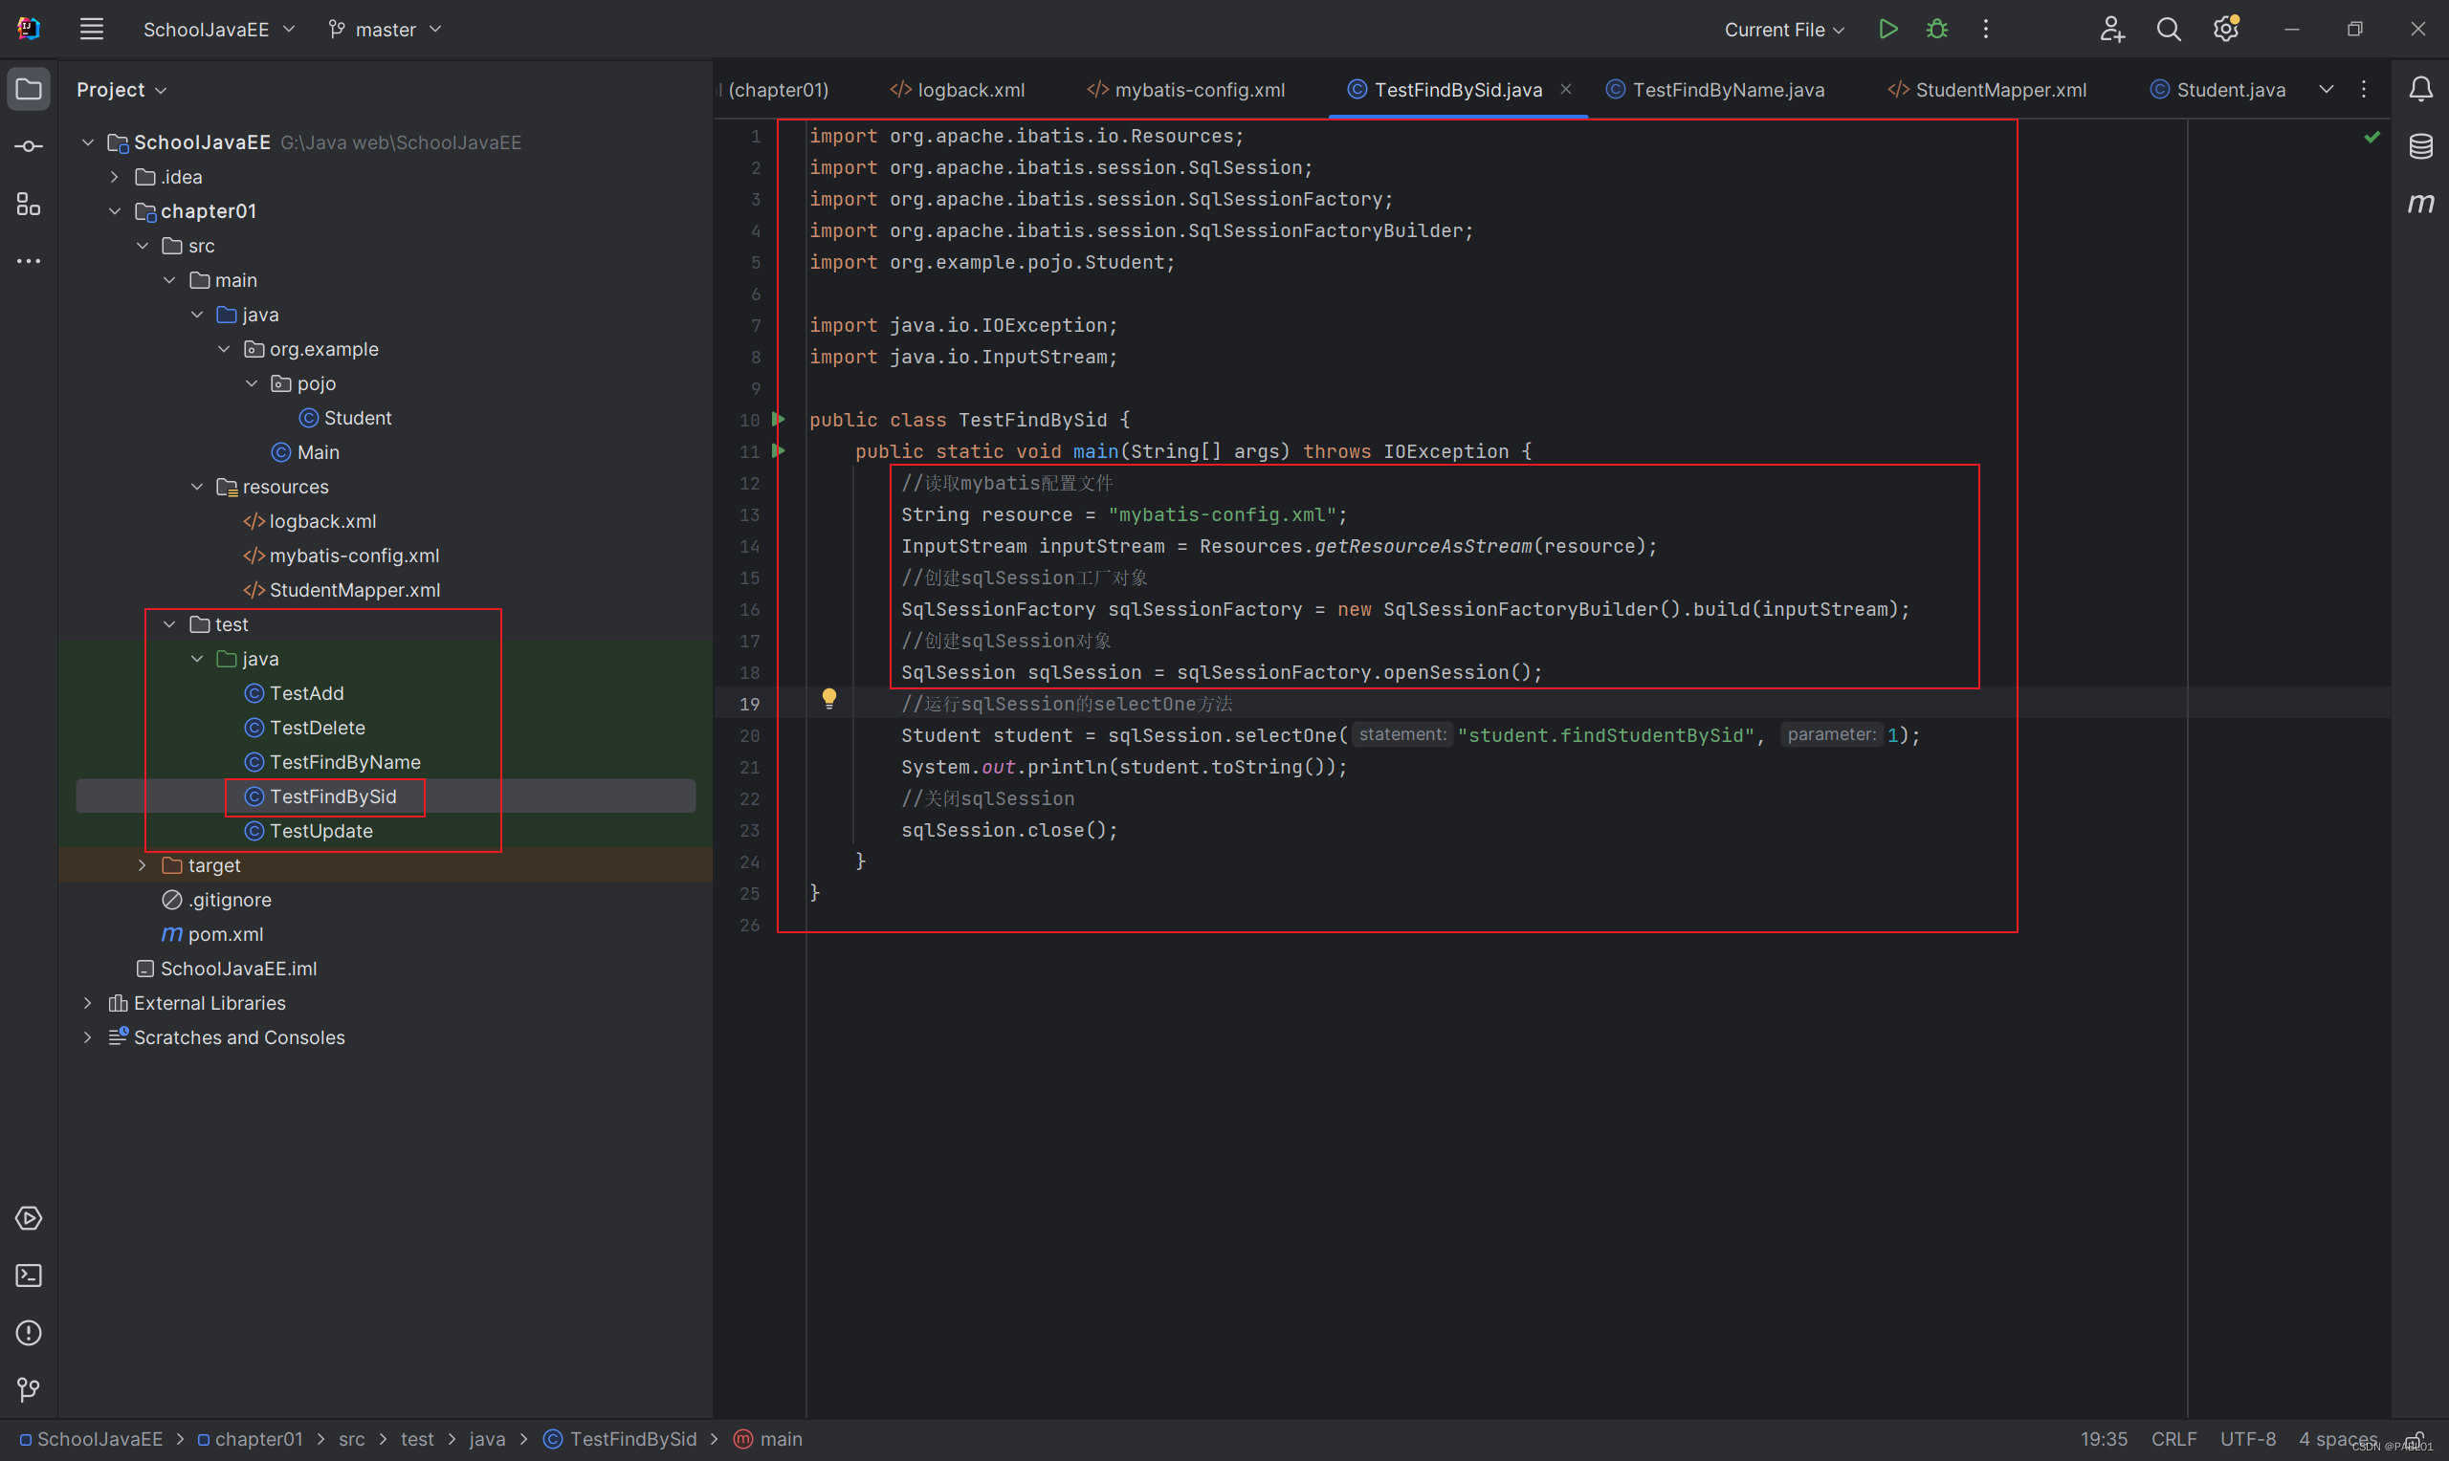The image size is (2449, 1461).
Task: Run the current file
Action: 1887,30
